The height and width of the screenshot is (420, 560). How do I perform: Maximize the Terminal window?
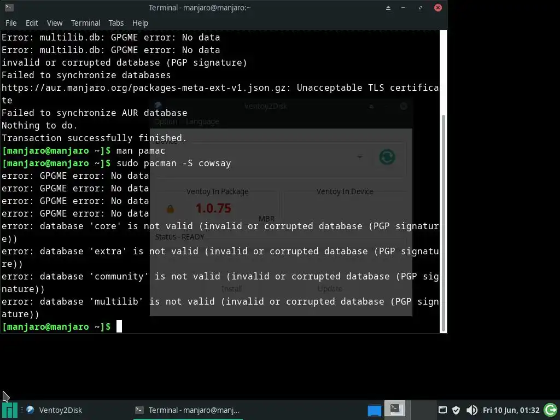[x=421, y=8]
